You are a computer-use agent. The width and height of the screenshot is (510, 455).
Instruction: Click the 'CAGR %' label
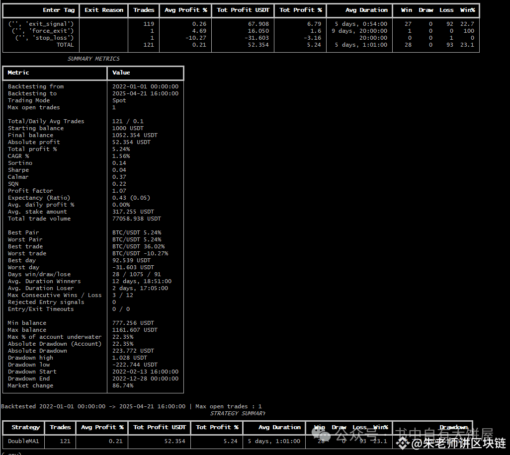pyautogui.click(x=18, y=156)
